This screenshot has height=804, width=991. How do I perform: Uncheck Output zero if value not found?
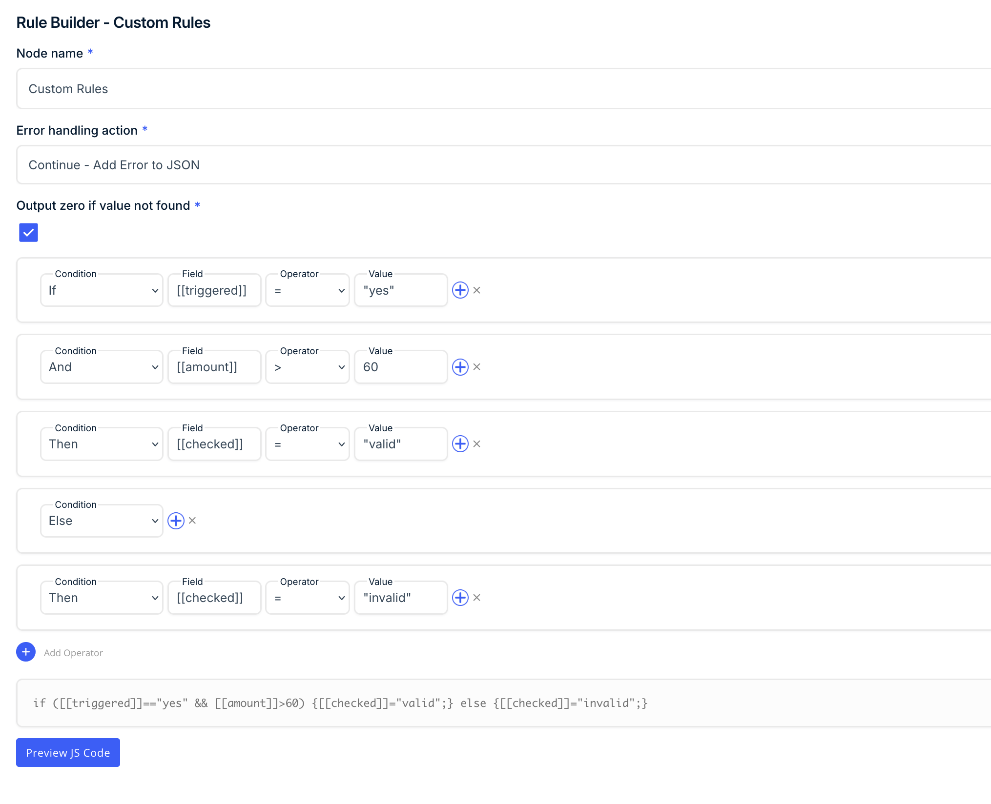click(28, 233)
